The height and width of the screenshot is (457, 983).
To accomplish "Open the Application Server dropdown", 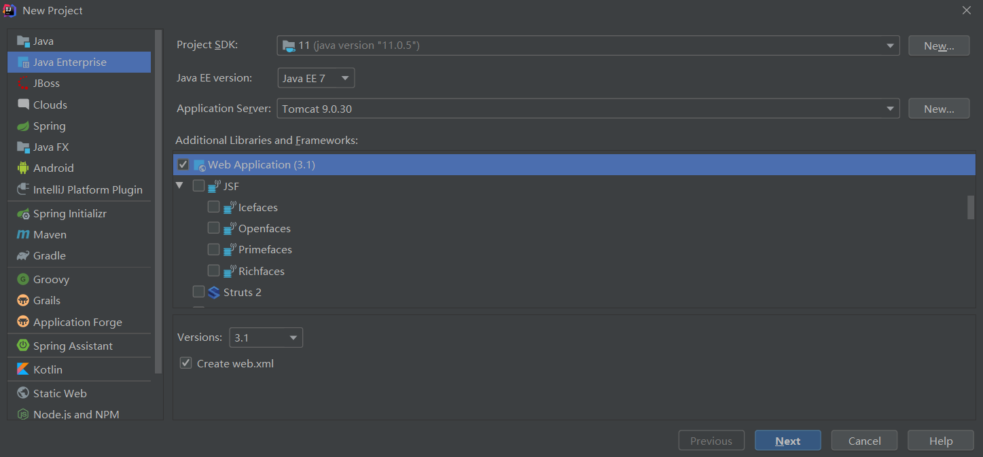I will [x=588, y=109].
